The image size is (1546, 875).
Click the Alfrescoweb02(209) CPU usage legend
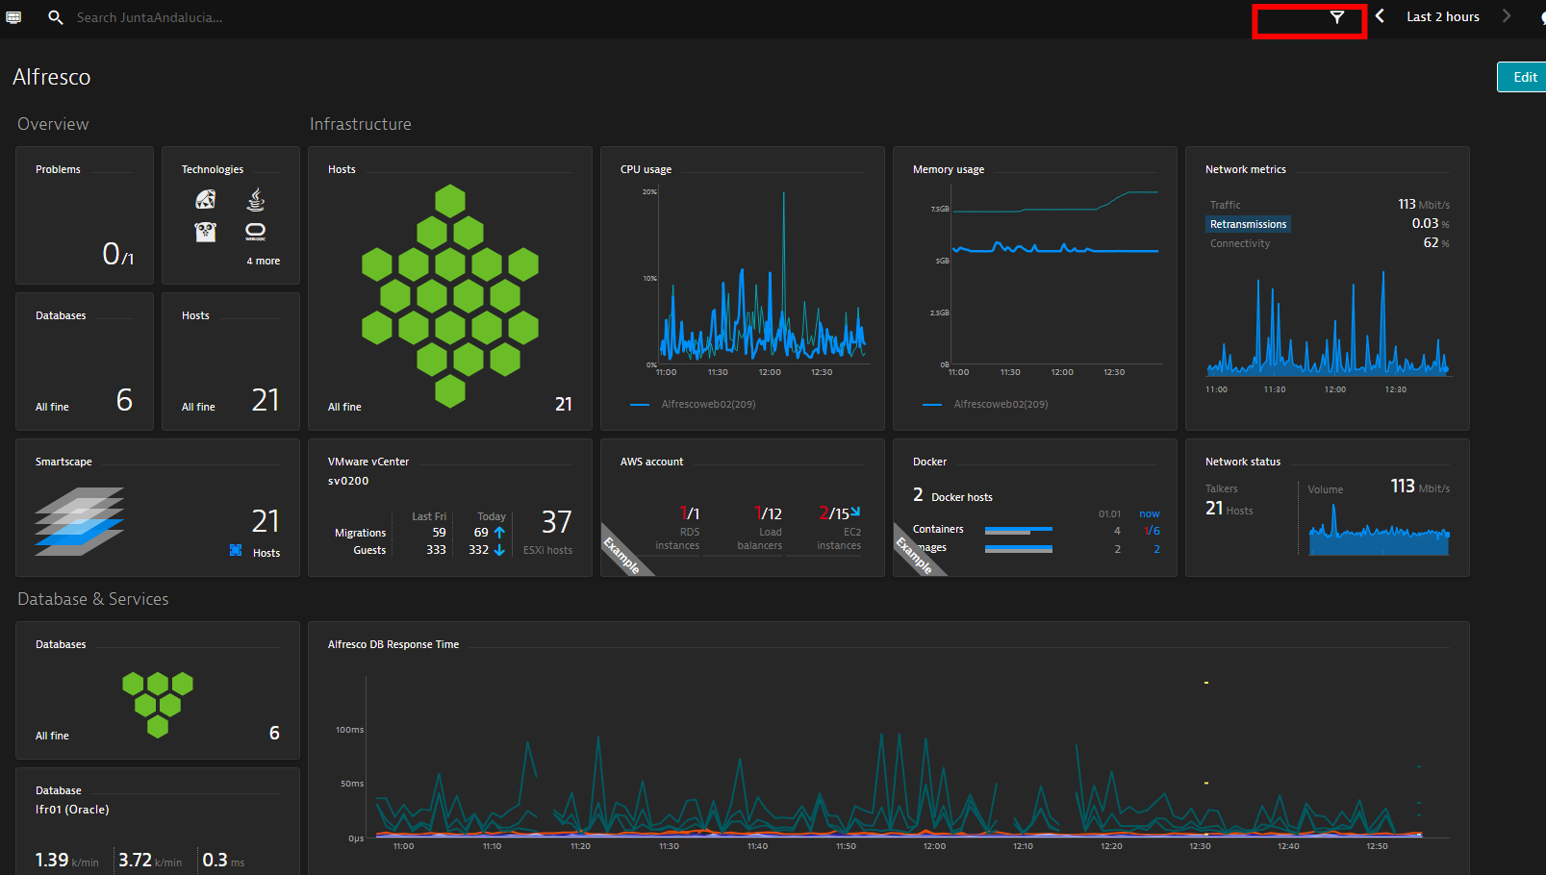coord(707,404)
